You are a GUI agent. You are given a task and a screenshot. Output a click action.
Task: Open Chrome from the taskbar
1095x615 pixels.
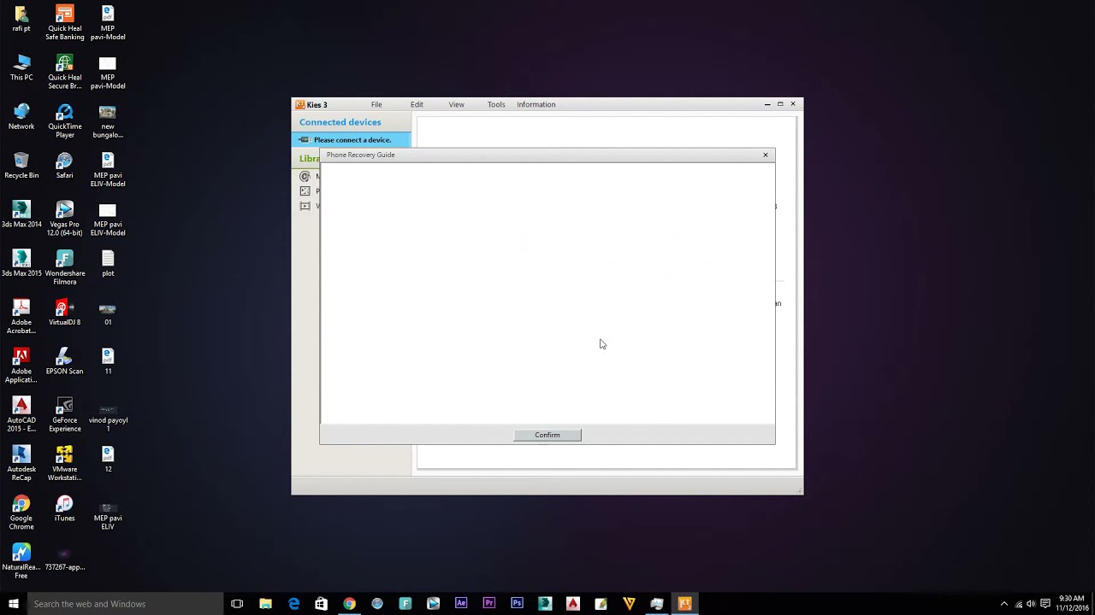click(x=349, y=604)
